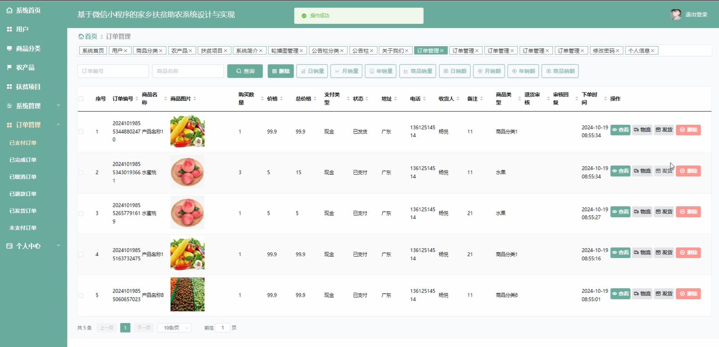Check the checkbox for row 3
This screenshot has width=719, height=347.
click(x=81, y=213)
